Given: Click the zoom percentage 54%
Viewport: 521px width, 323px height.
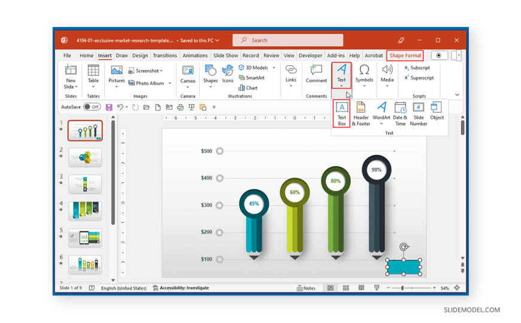Looking at the screenshot, I should [x=444, y=288].
